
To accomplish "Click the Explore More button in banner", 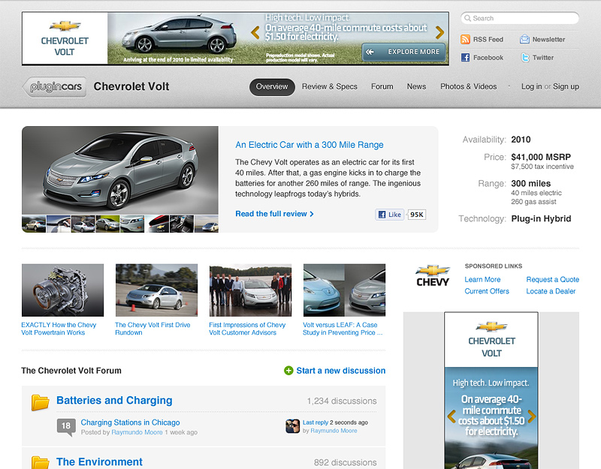I will point(403,52).
